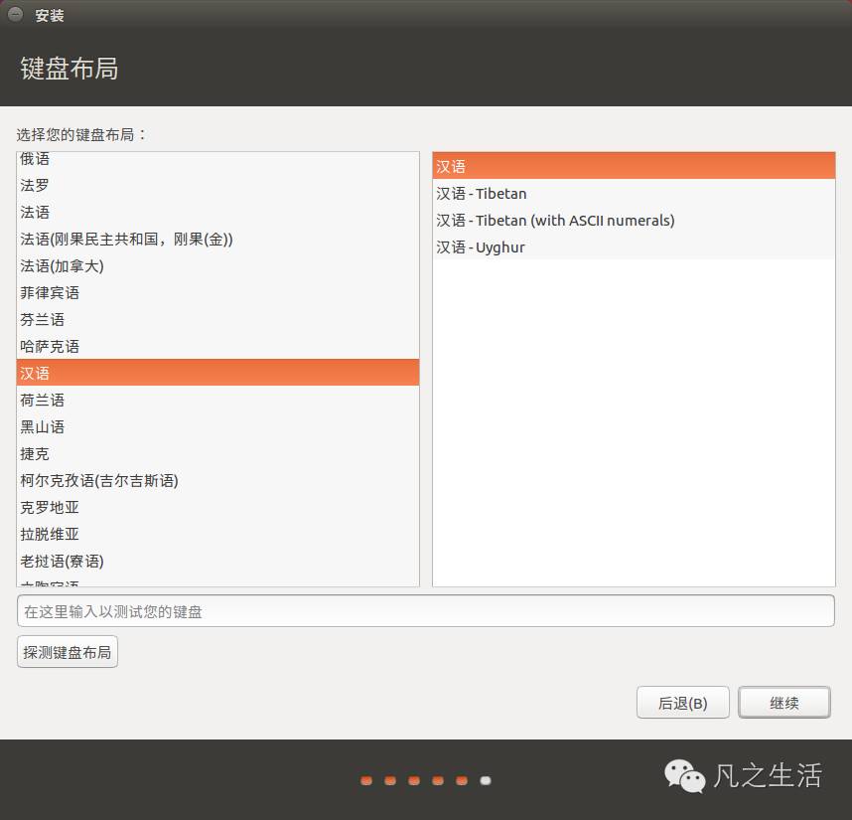This screenshot has width=852, height=820.
Task: Select the 哈萨克语 layout
Action: click(x=50, y=346)
